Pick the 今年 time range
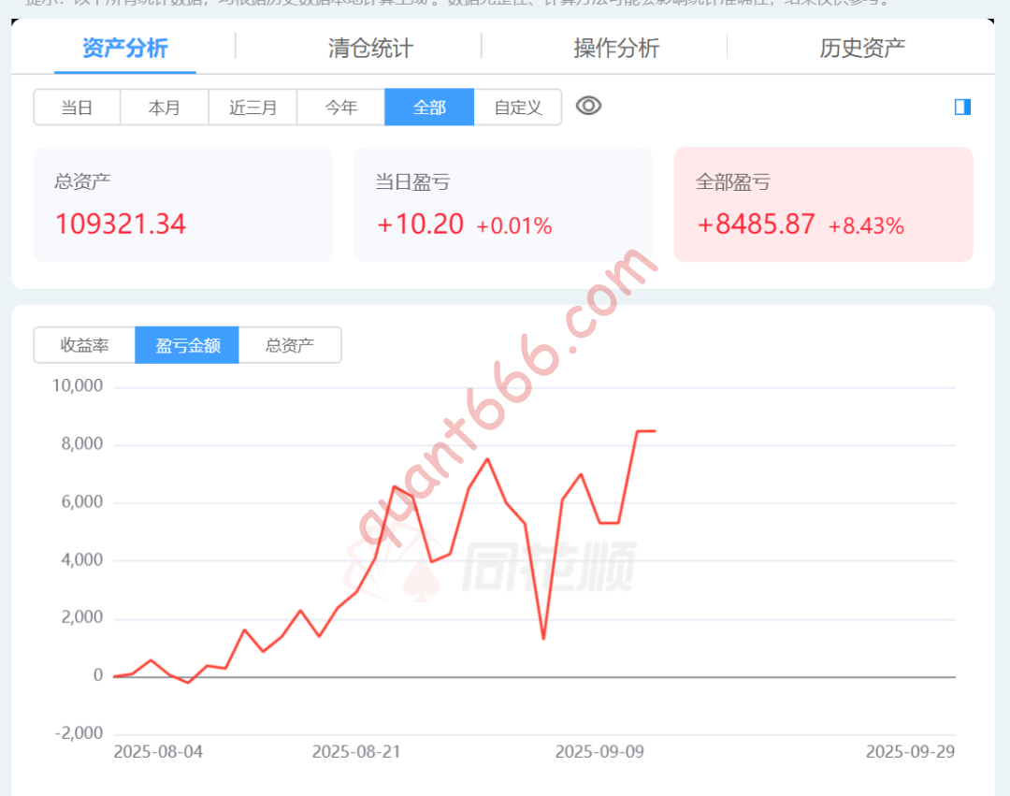This screenshot has height=796, width=1010. pos(341,108)
